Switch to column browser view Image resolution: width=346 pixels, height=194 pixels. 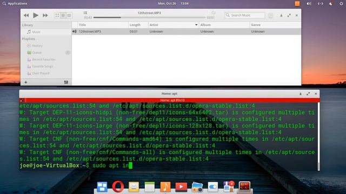69,15
